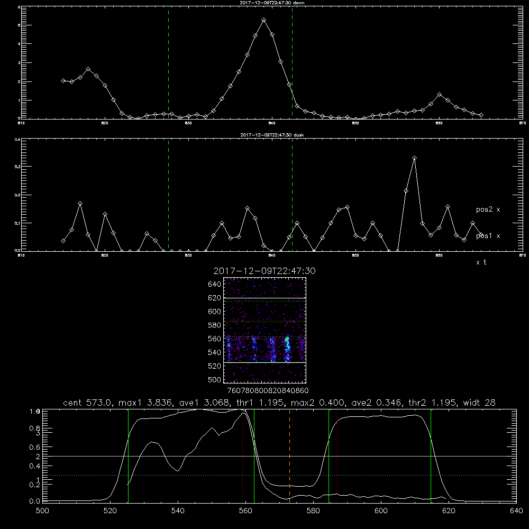529x529 pixels.
Task: Select the 'pos1 x' label
Action: coord(488,236)
